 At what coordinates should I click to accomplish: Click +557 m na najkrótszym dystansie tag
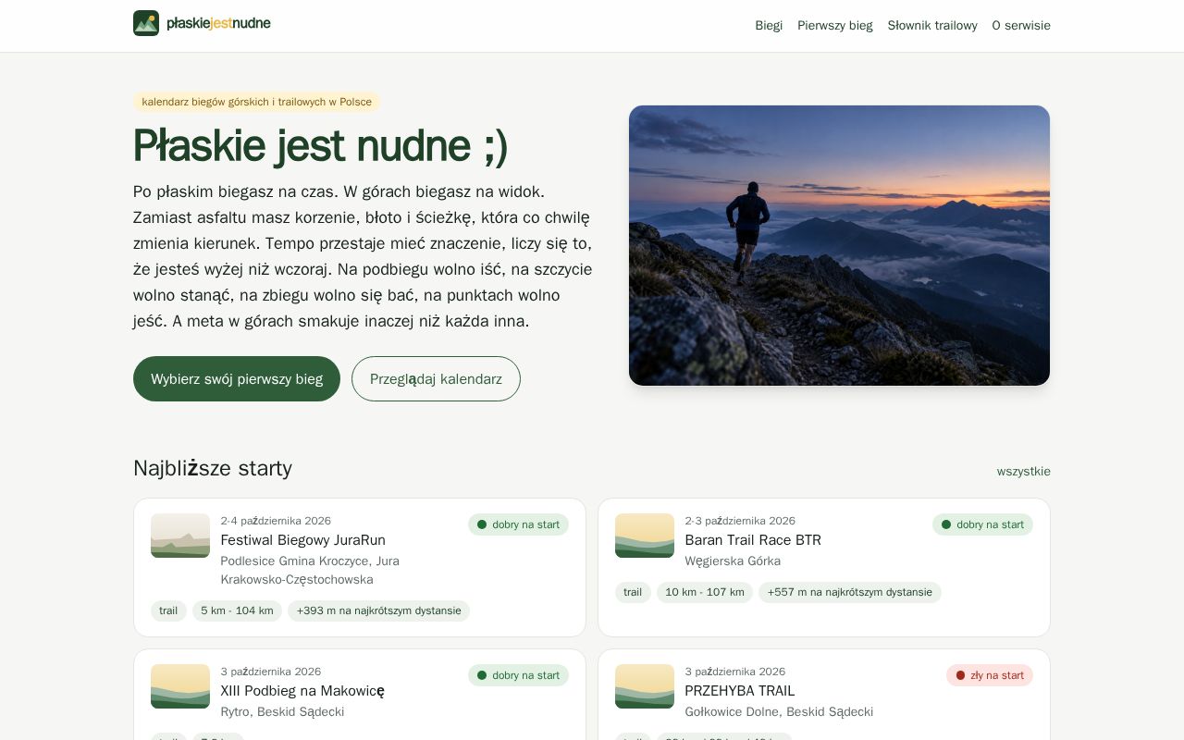point(849,592)
